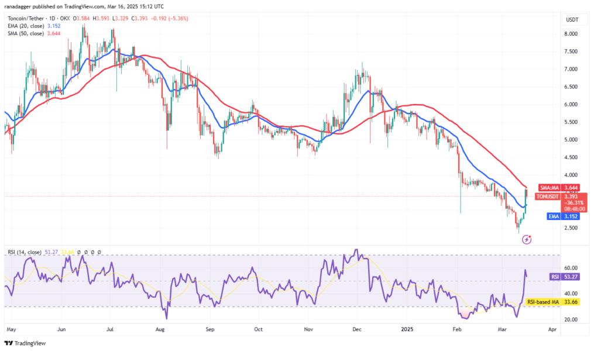Click the yellow RSI-based MA 33.66 label
Viewport: 594px width, 351px height.
pos(552,302)
